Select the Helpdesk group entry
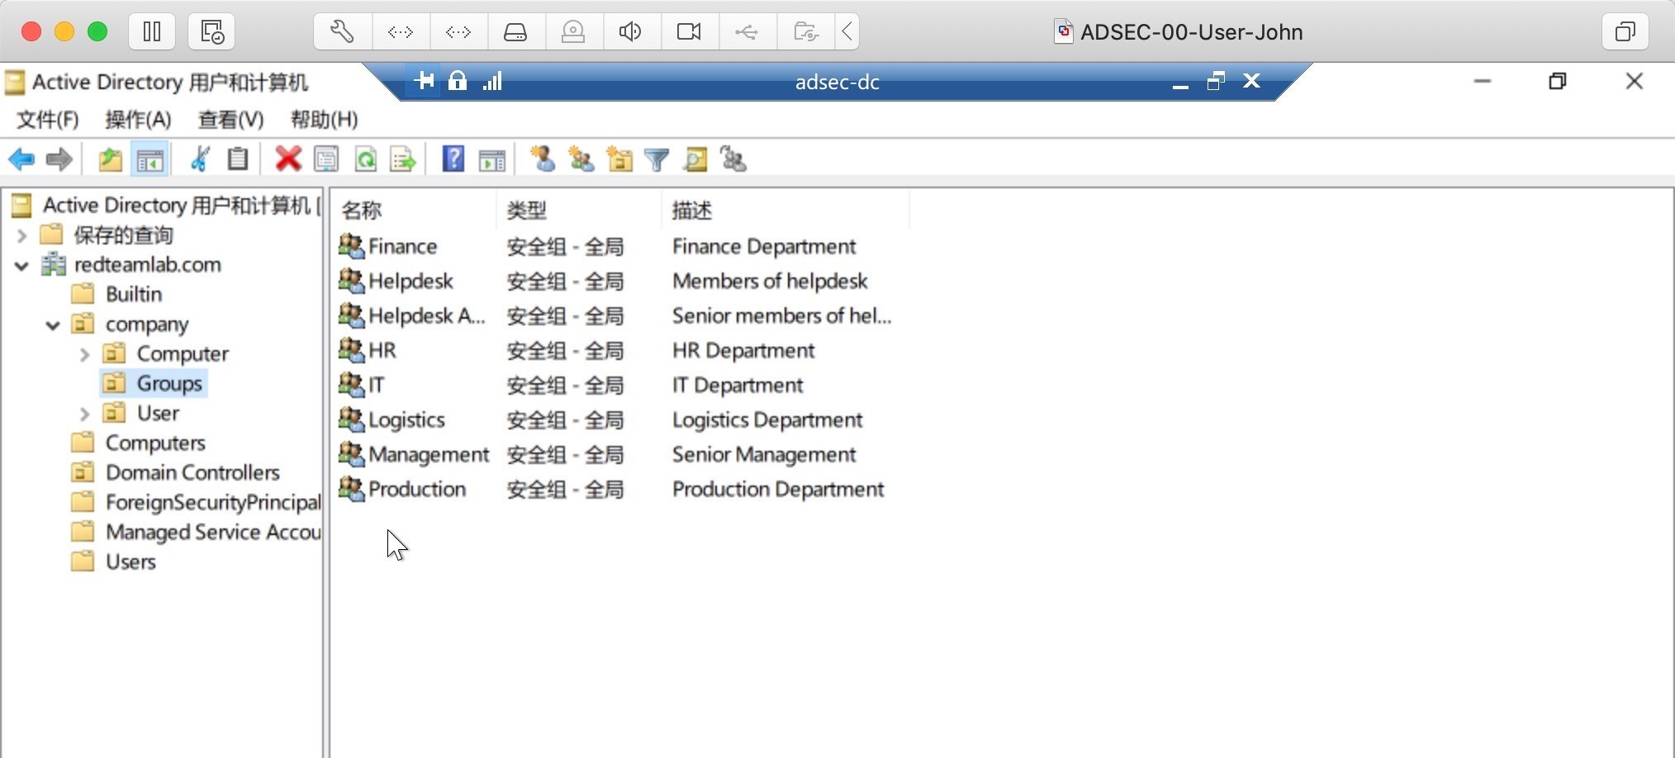The height and width of the screenshot is (758, 1675). [410, 282]
